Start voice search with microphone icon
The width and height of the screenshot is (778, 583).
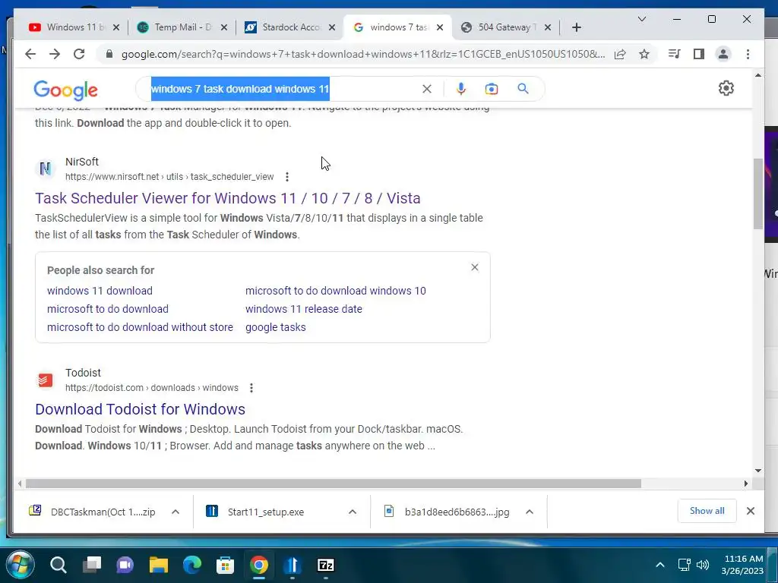click(x=461, y=89)
